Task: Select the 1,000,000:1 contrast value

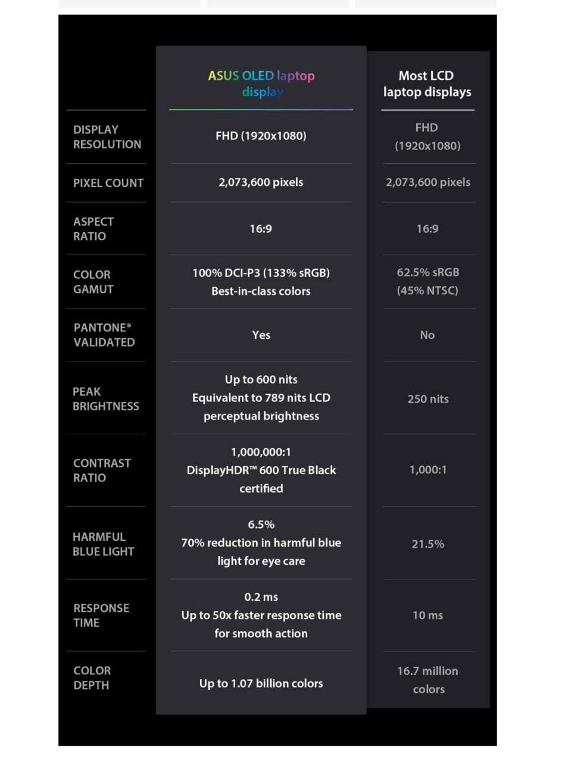Action: 261,452
